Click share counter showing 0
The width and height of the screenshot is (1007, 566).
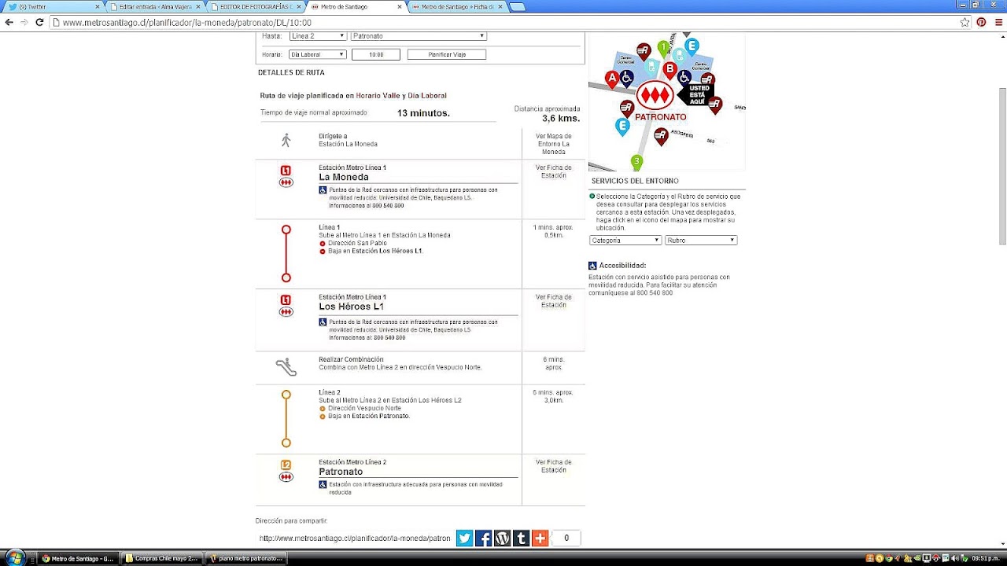pyautogui.click(x=566, y=538)
